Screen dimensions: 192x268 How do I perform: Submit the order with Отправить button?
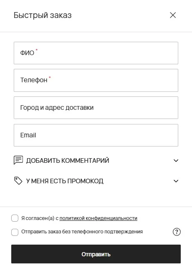(x=96, y=254)
